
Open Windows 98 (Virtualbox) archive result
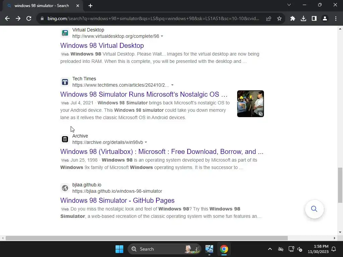(x=162, y=152)
